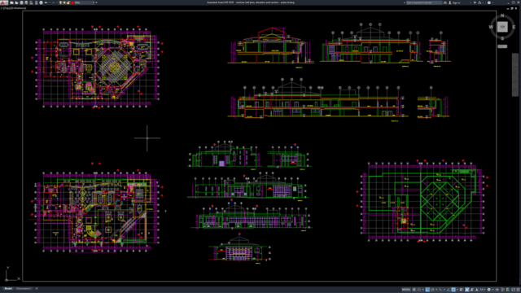Viewport: 521px width, 293px height.
Task: Click the navigation bar on right edge
Action: 515,75
